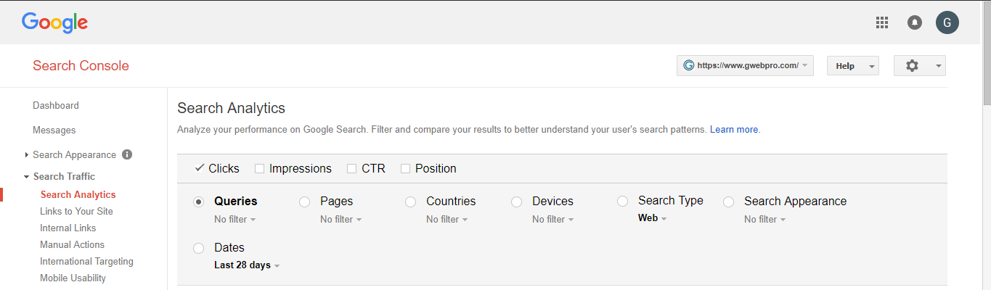Viewport: 991px width, 290px height.
Task: Open the Search Type Web dropdown
Action: (x=652, y=218)
